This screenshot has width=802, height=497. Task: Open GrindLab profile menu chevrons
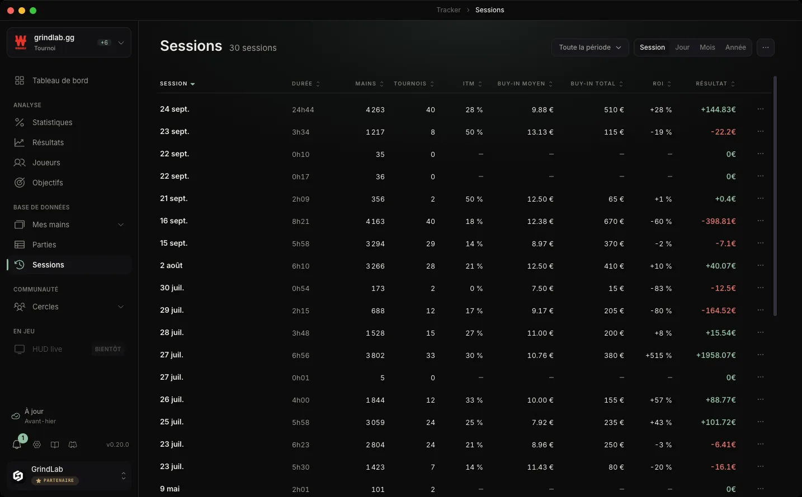(124, 476)
